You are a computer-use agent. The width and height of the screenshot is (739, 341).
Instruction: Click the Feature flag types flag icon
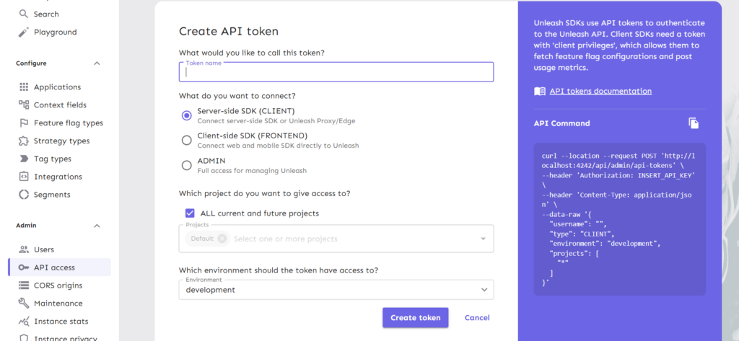point(24,123)
